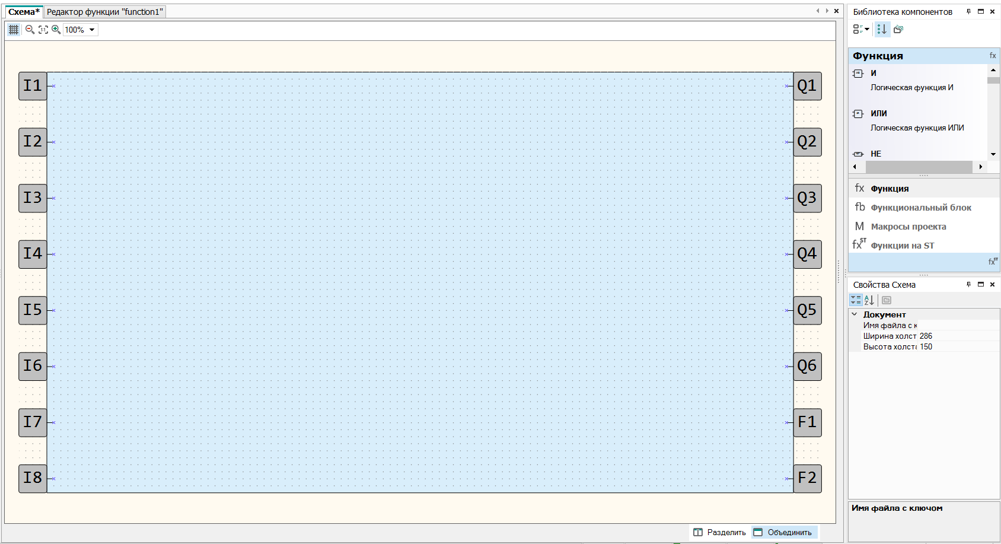Open the Функциональный блок category
This screenshot has height=544, width=1001.
[x=920, y=208]
